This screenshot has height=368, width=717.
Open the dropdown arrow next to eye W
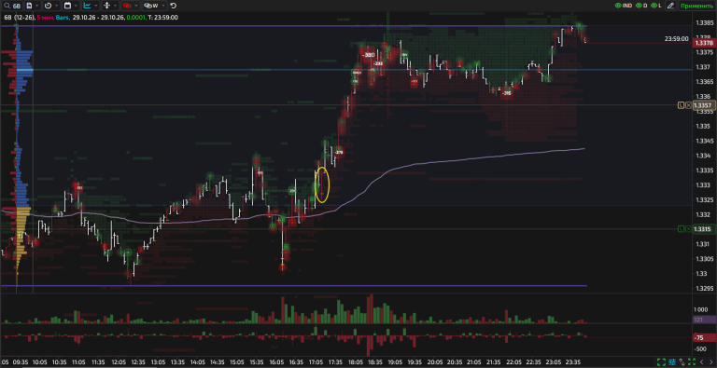pos(162,6)
